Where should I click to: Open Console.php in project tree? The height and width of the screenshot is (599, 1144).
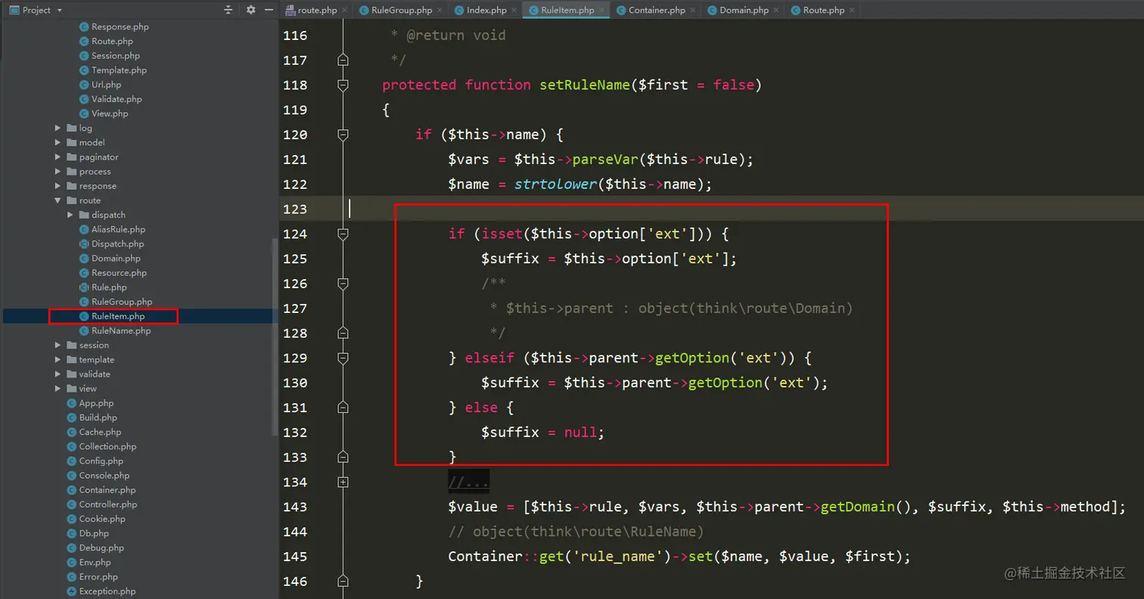98,476
